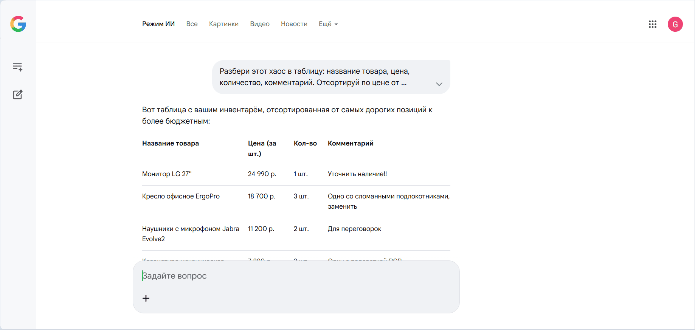This screenshot has height=330, width=695.
Task: Select the 11 200 р. price cell
Action: point(261,229)
